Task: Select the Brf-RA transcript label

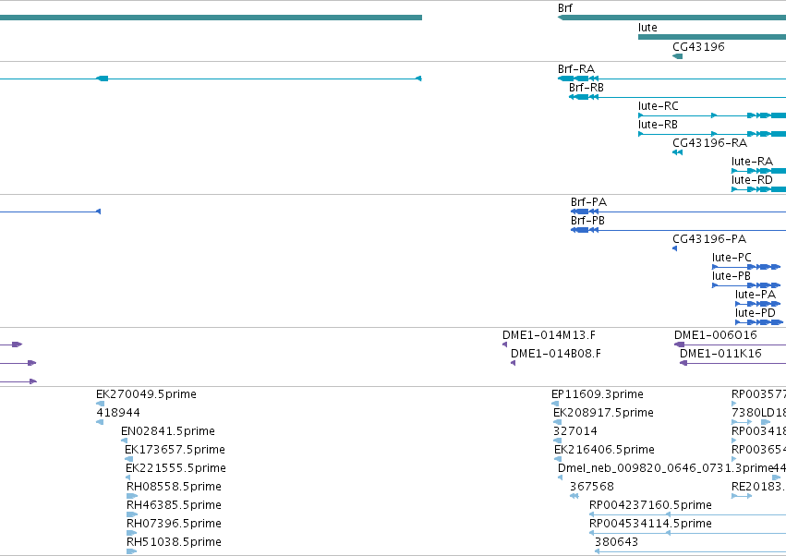Action: [x=576, y=68]
